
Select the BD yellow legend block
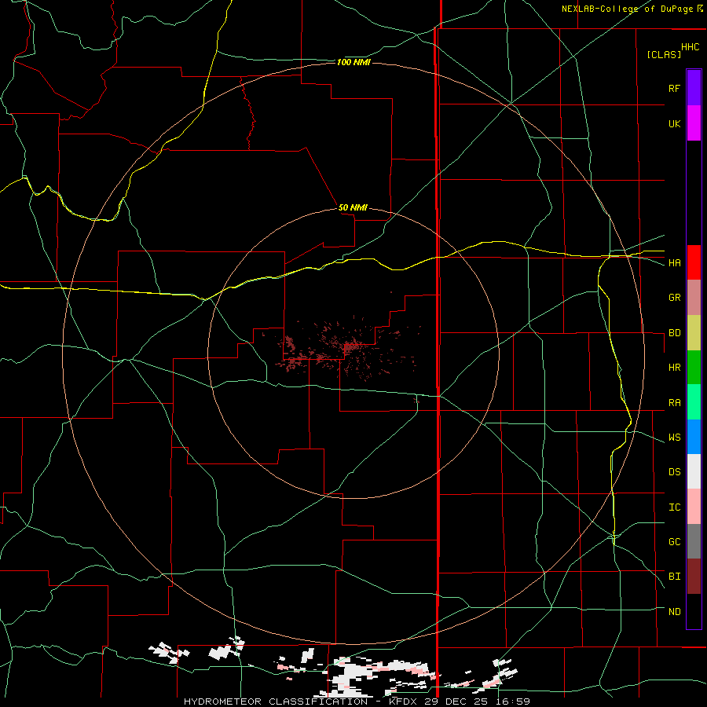694,333
